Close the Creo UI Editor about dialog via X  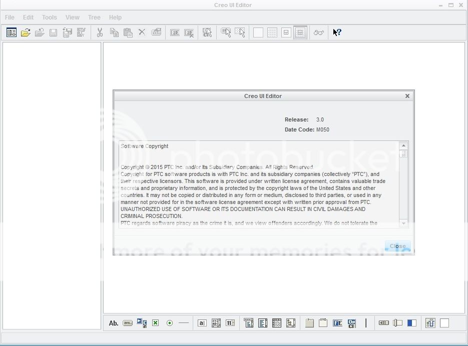click(x=407, y=96)
